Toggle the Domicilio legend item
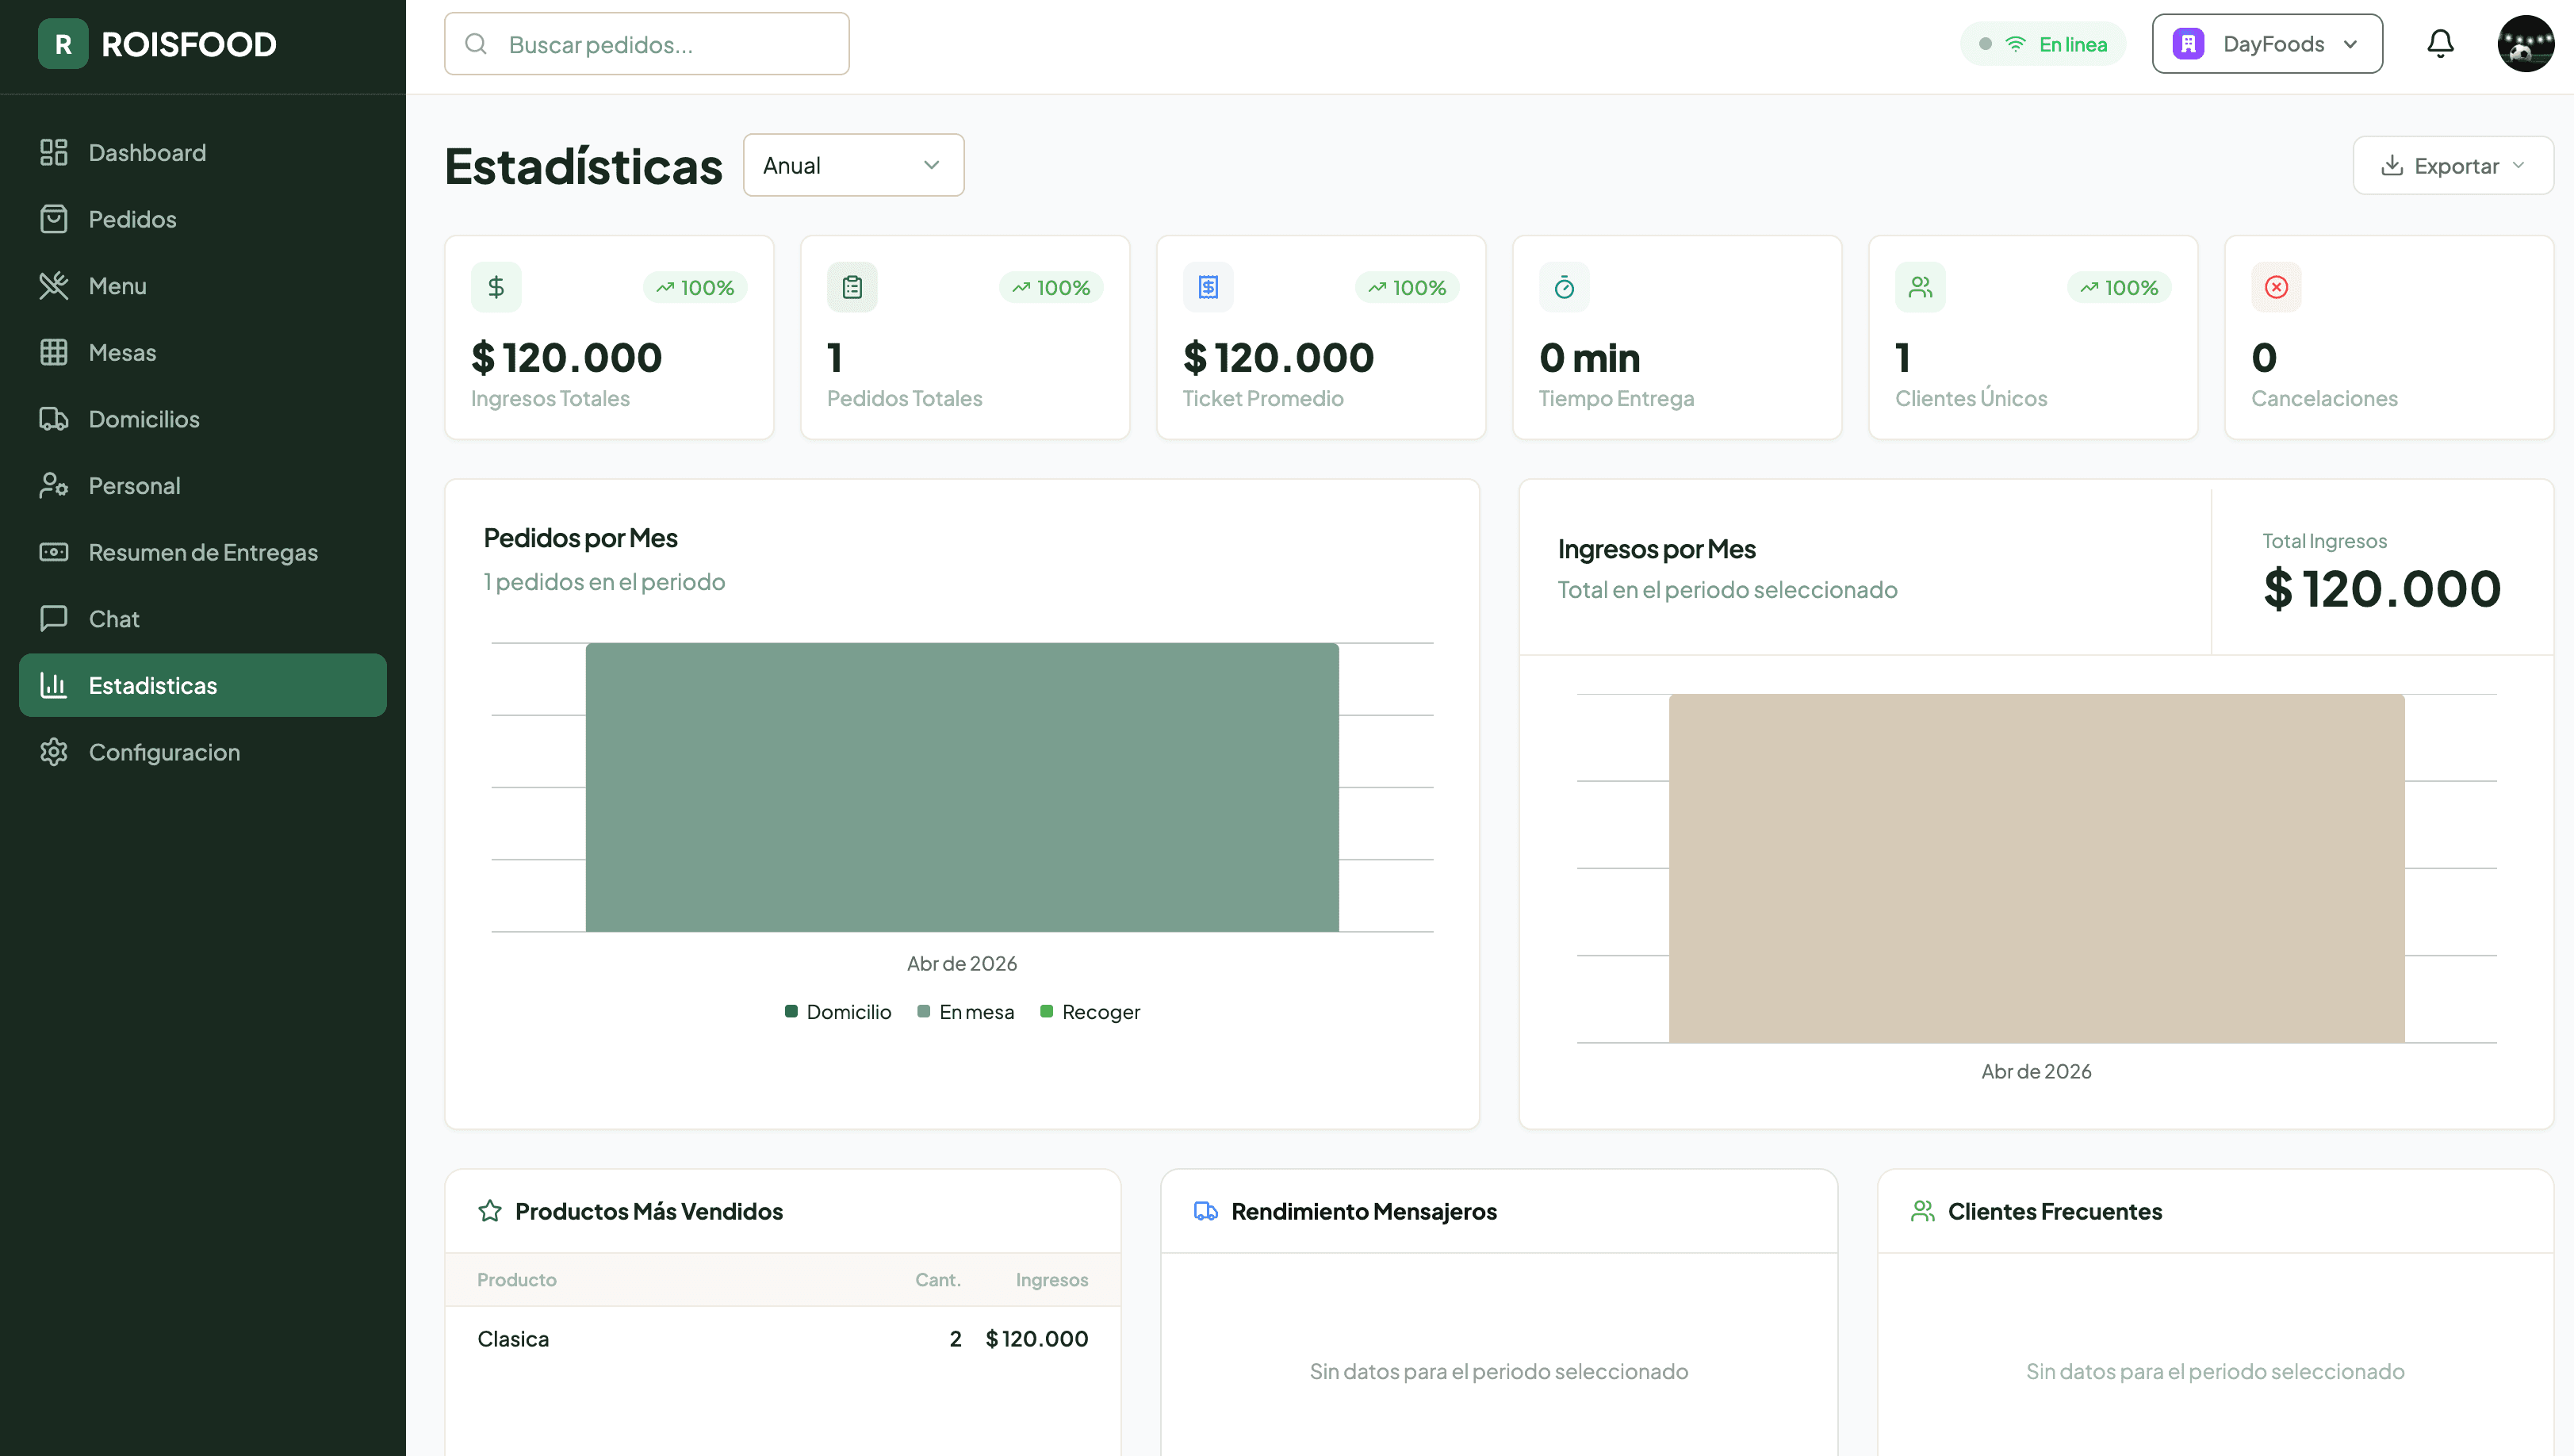The width and height of the screenshot is (2574, 1456). (837, 1012)
